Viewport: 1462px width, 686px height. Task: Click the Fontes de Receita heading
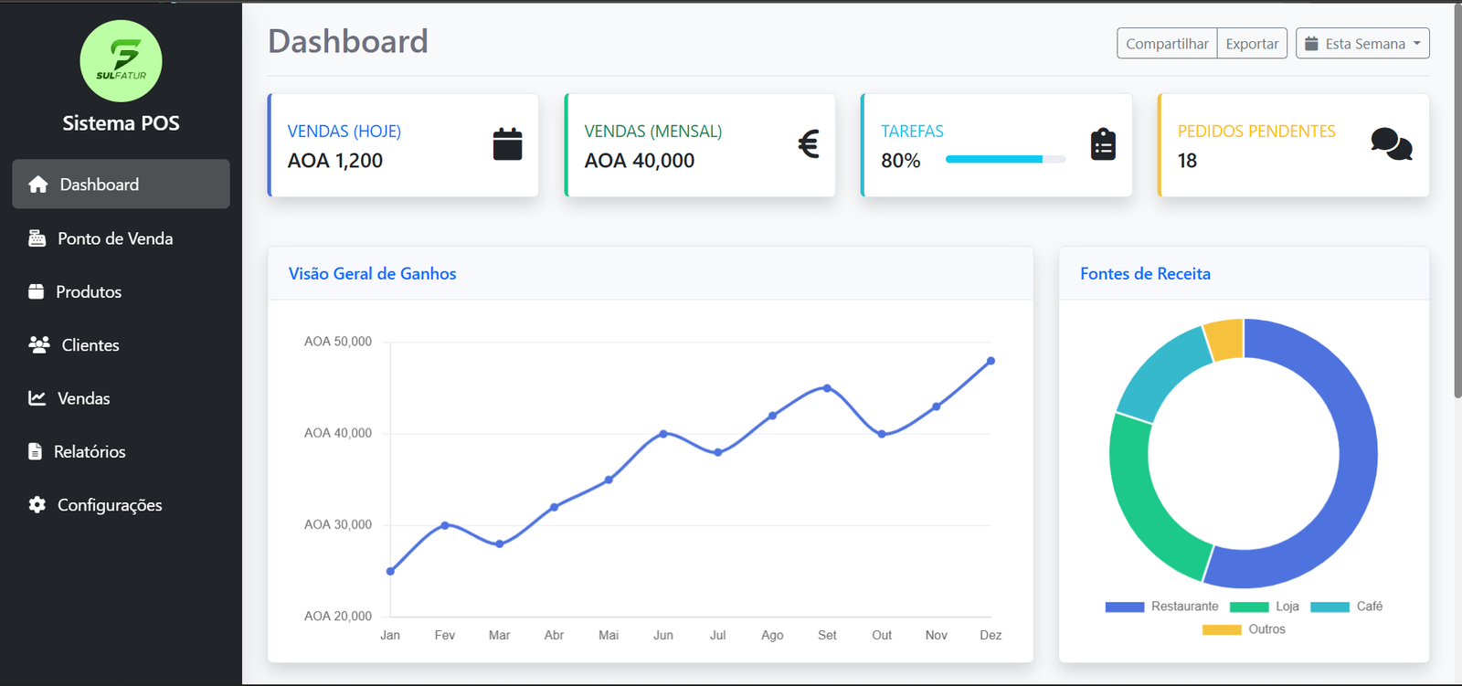pyautogui.click(x=1145, y=273)
